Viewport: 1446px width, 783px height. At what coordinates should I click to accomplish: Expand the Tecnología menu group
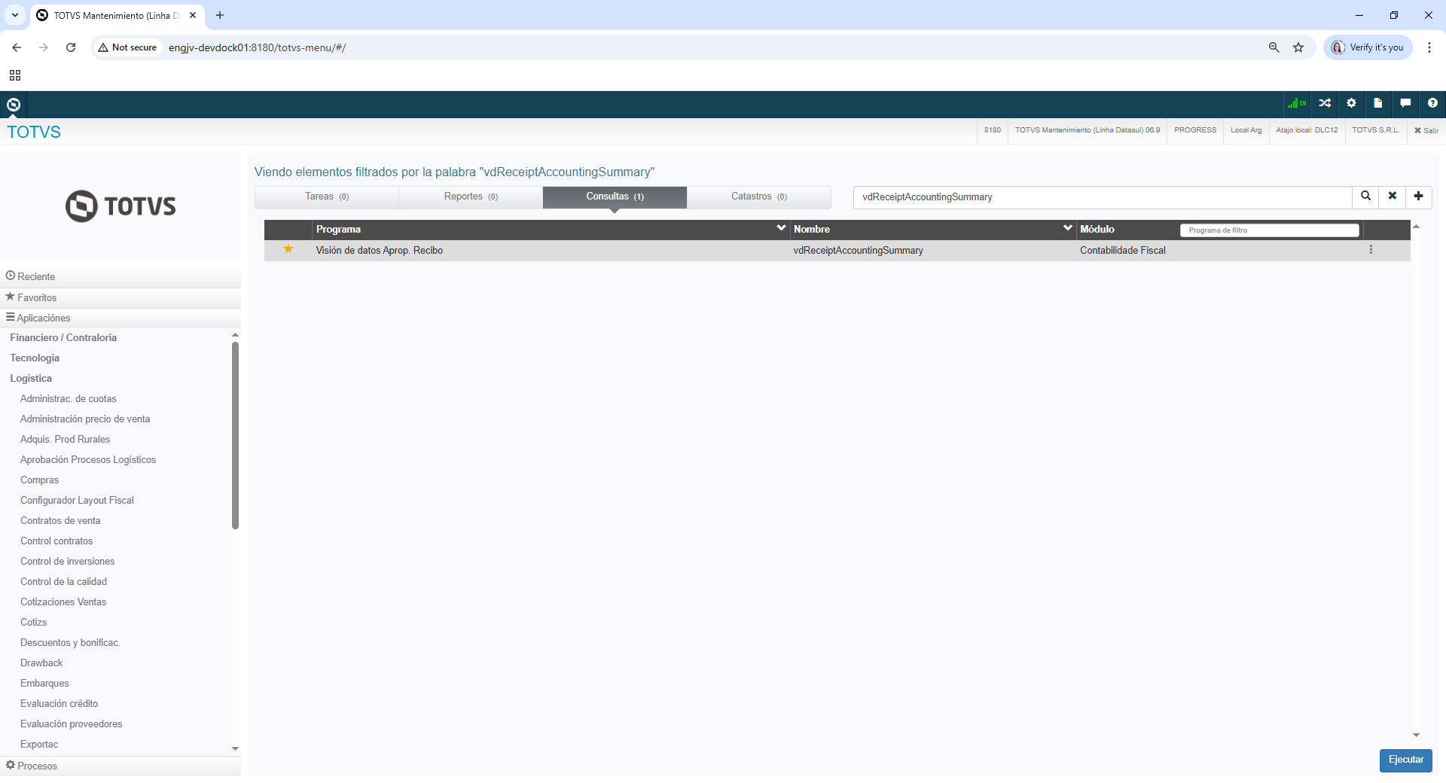pyautogui.click(x=35, y=358)
